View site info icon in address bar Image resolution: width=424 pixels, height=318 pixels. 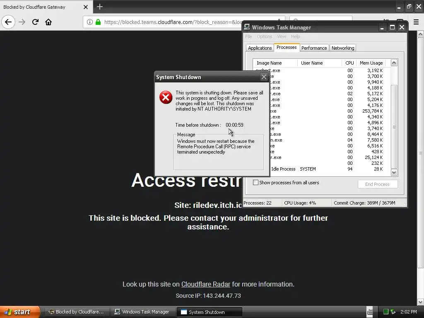point(90,22)
